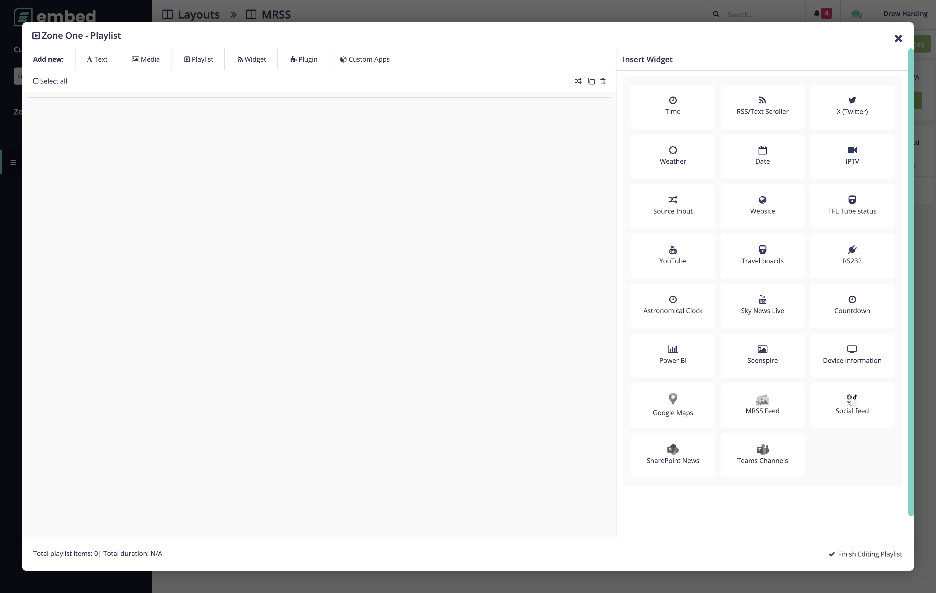Close the Zone One playlist dialog
Image resolution: width=936 pixels, height=593 pixels.
898,38
